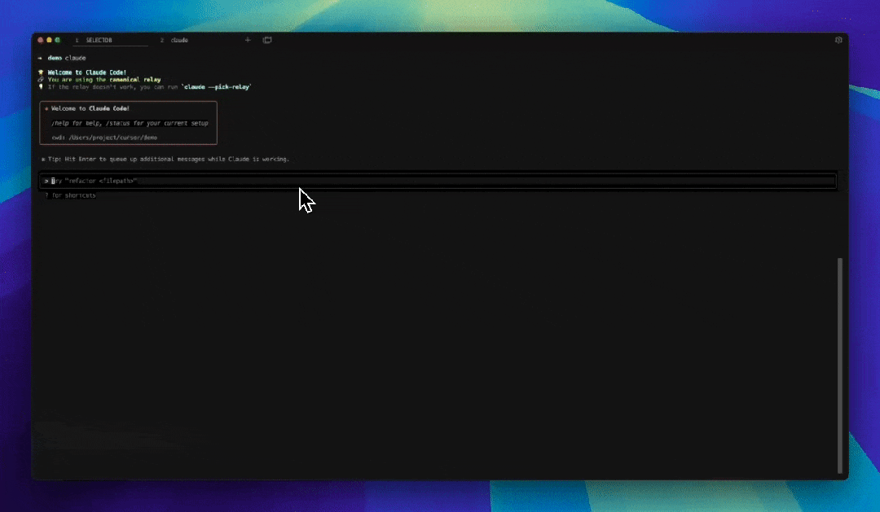
Task: Click the split pane icon beside plus
Action: tap(267, 40)
